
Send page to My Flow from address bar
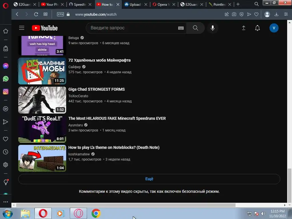[x=249, y=14]
